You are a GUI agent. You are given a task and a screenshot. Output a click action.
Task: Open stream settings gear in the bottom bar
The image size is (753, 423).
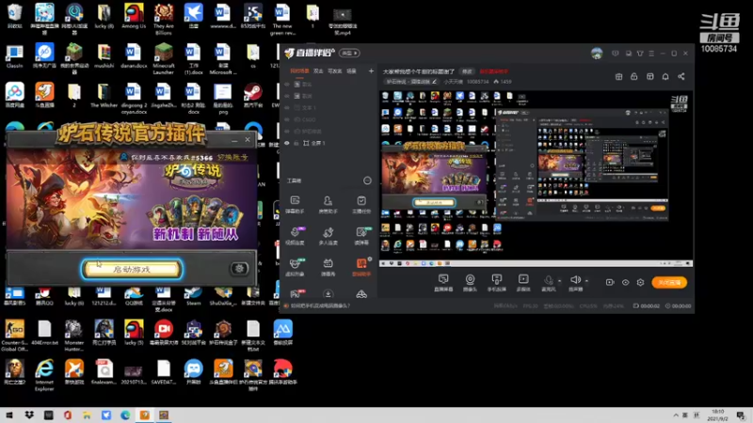[x=640, y=283]
